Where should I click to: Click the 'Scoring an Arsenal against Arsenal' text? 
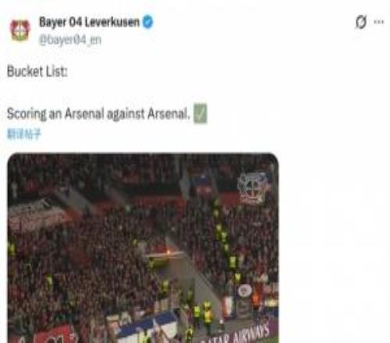pyautogui.click(x=98, y=114)
